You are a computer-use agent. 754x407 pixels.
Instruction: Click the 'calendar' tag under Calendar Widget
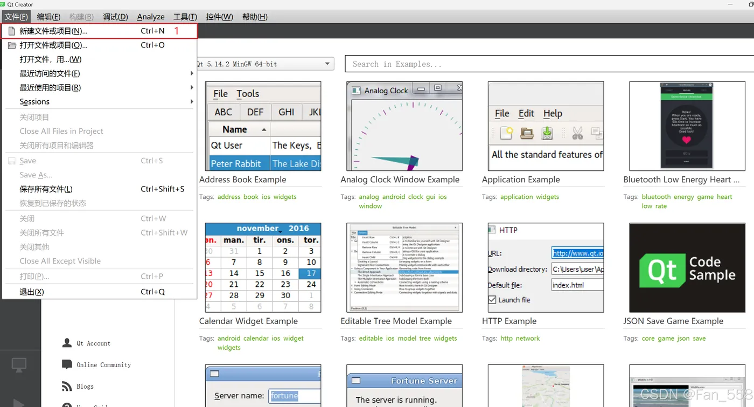pos(256,338)
